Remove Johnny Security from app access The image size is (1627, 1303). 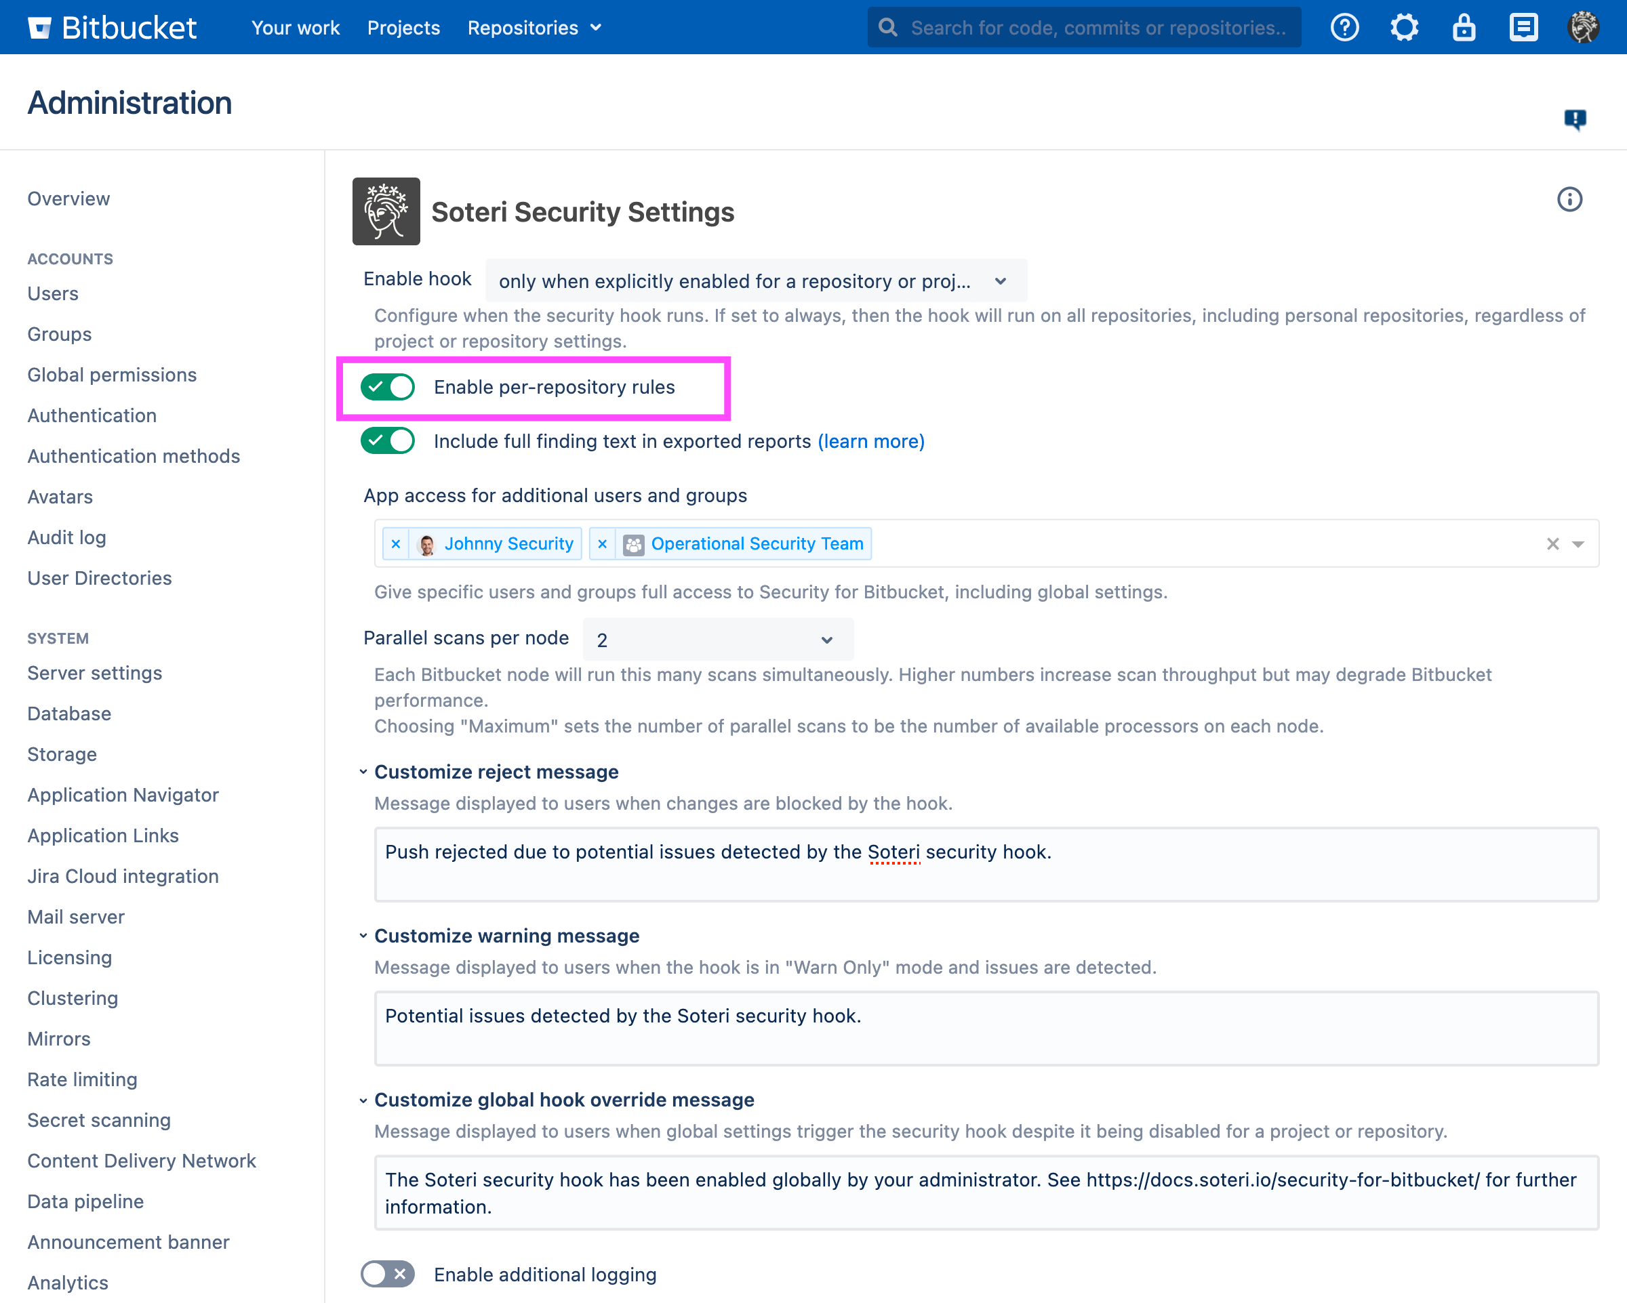pyautogui.click(x=396, y=544)
